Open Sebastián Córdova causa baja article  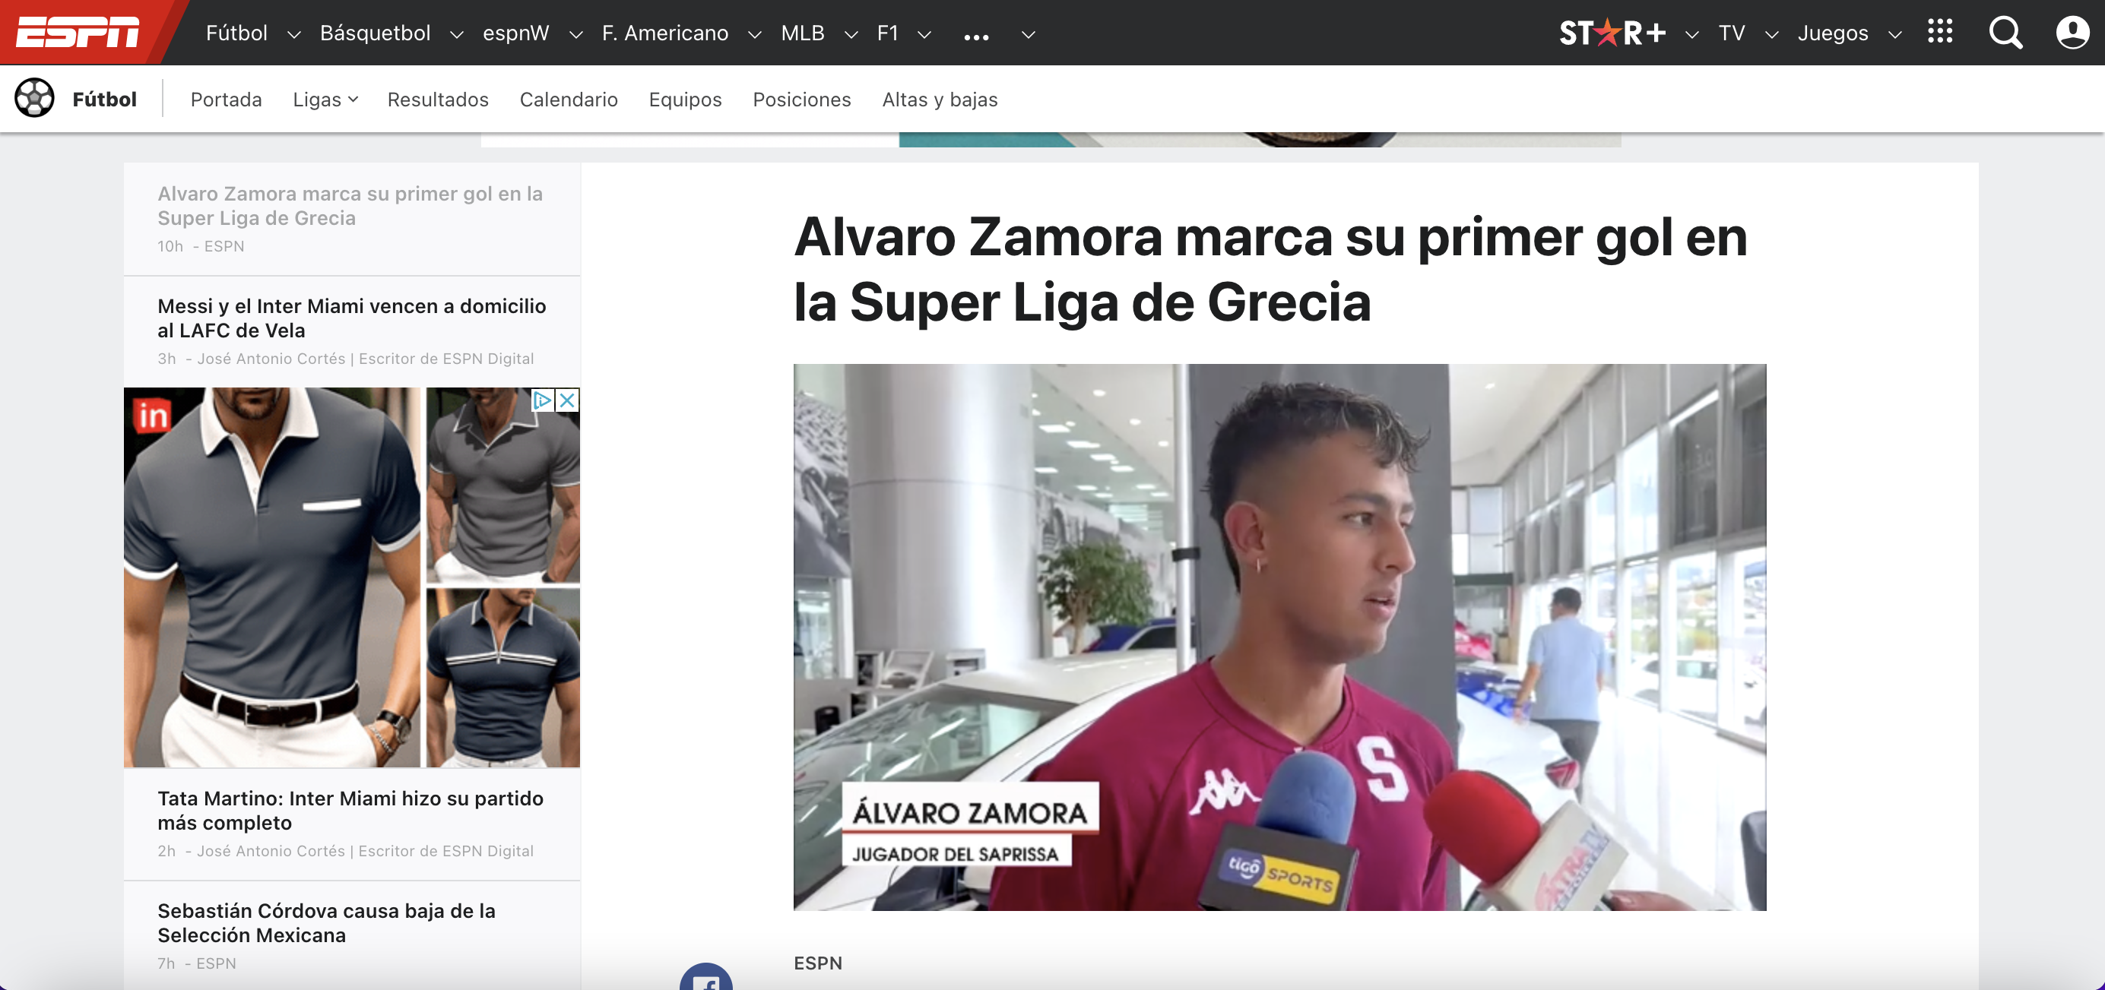pos(327,922)
